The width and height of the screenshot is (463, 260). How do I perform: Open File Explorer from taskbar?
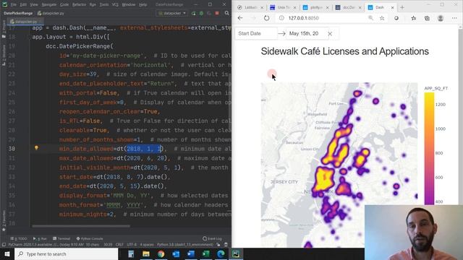pos(146,253)
